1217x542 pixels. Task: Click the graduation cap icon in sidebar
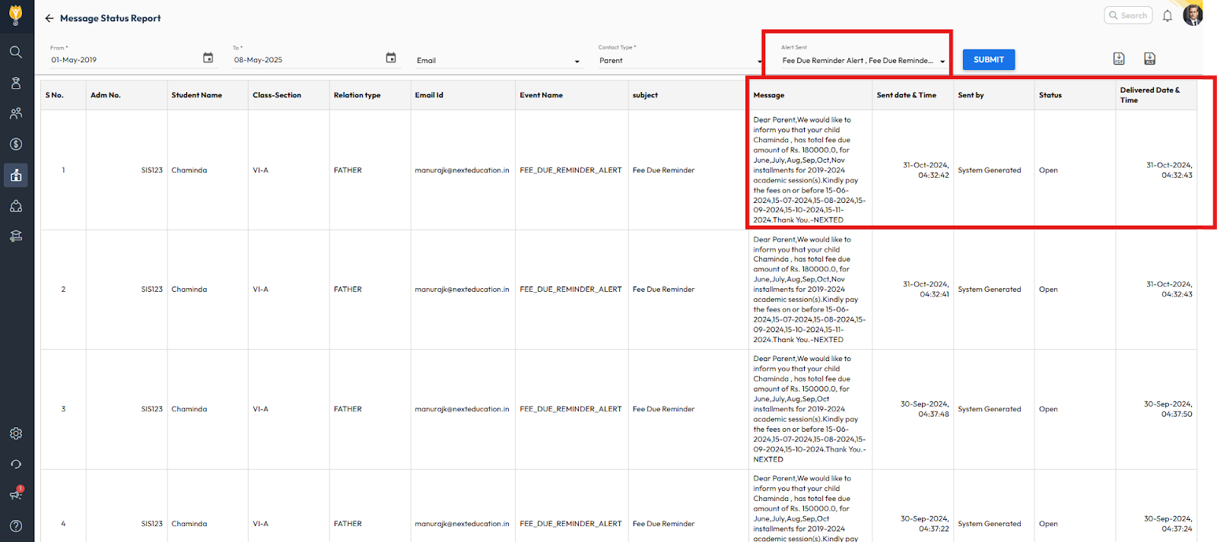tap(16, 236)
